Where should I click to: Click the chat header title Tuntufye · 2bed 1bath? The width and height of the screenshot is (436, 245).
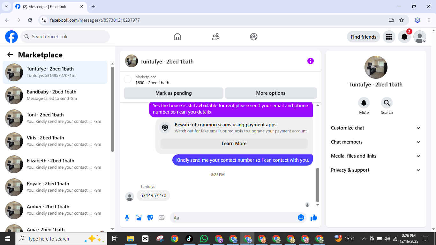tap(167, 62)
